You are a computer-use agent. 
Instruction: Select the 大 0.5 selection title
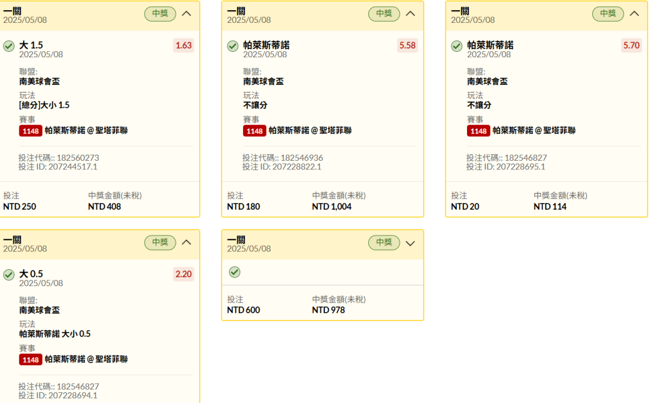pos(31,273)
